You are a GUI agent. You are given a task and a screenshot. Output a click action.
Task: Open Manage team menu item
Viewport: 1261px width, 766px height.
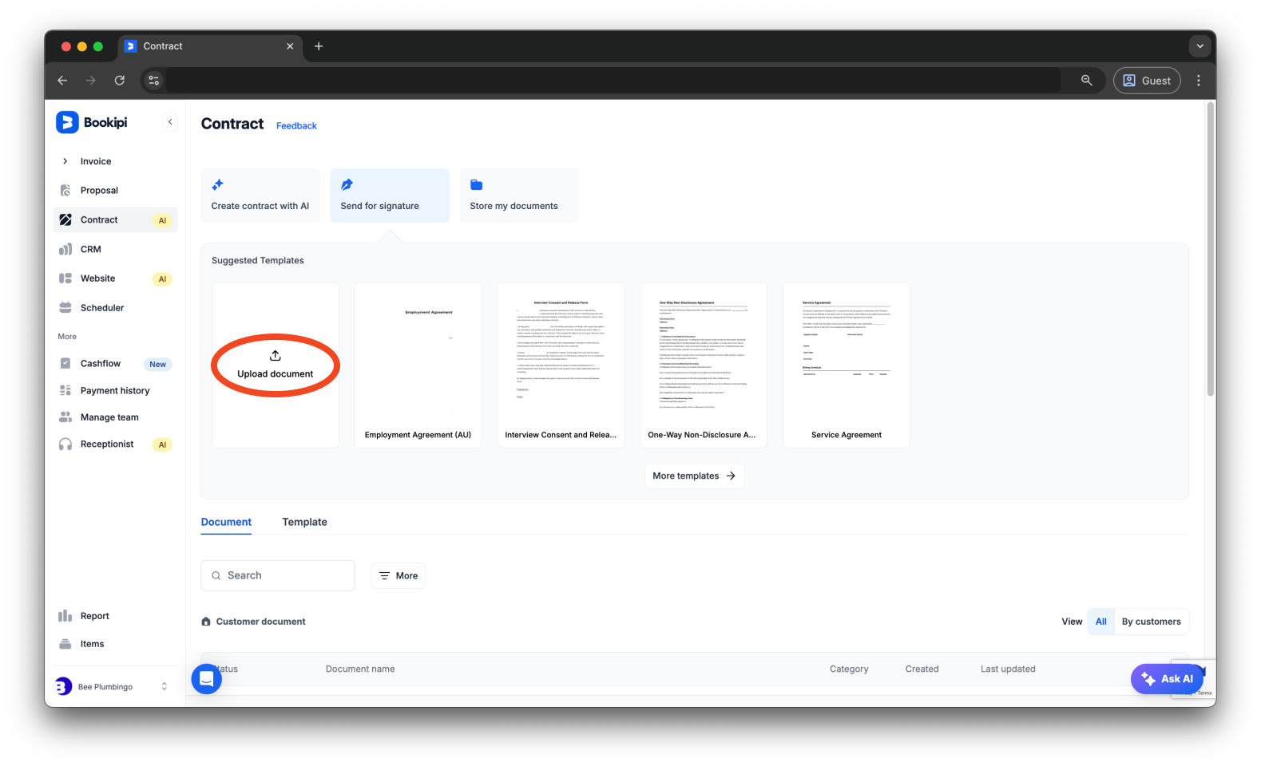click(109, 417)
